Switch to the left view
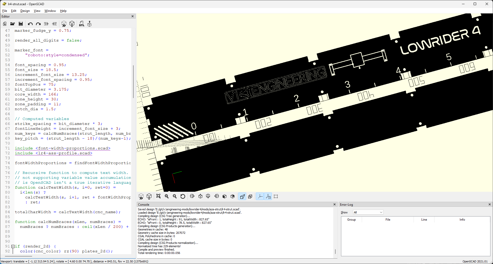This screenshot has width=493, height=264. click(x=217, y=196)
